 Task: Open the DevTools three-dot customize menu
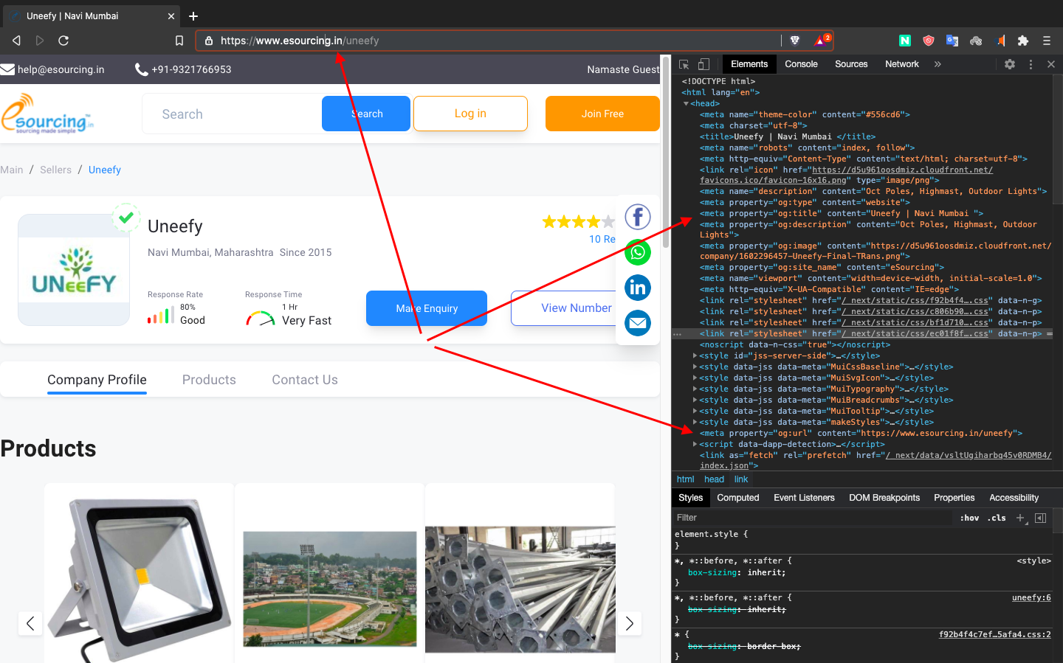[x=1031, y=64]
